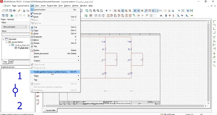217x115 pixels.
Task: Click the blue back arrow icon
Action: (107, 11)
